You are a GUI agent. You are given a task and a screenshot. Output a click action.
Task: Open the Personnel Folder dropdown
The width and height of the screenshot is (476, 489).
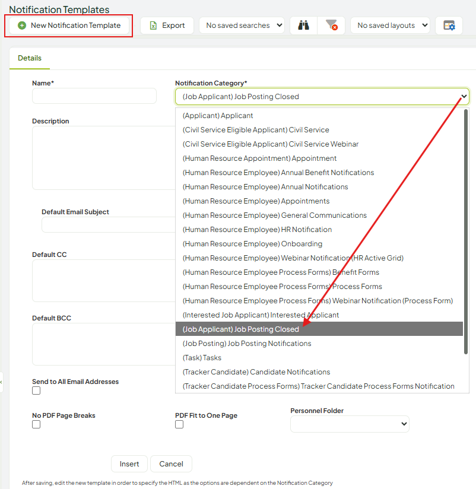click(350, 424)
